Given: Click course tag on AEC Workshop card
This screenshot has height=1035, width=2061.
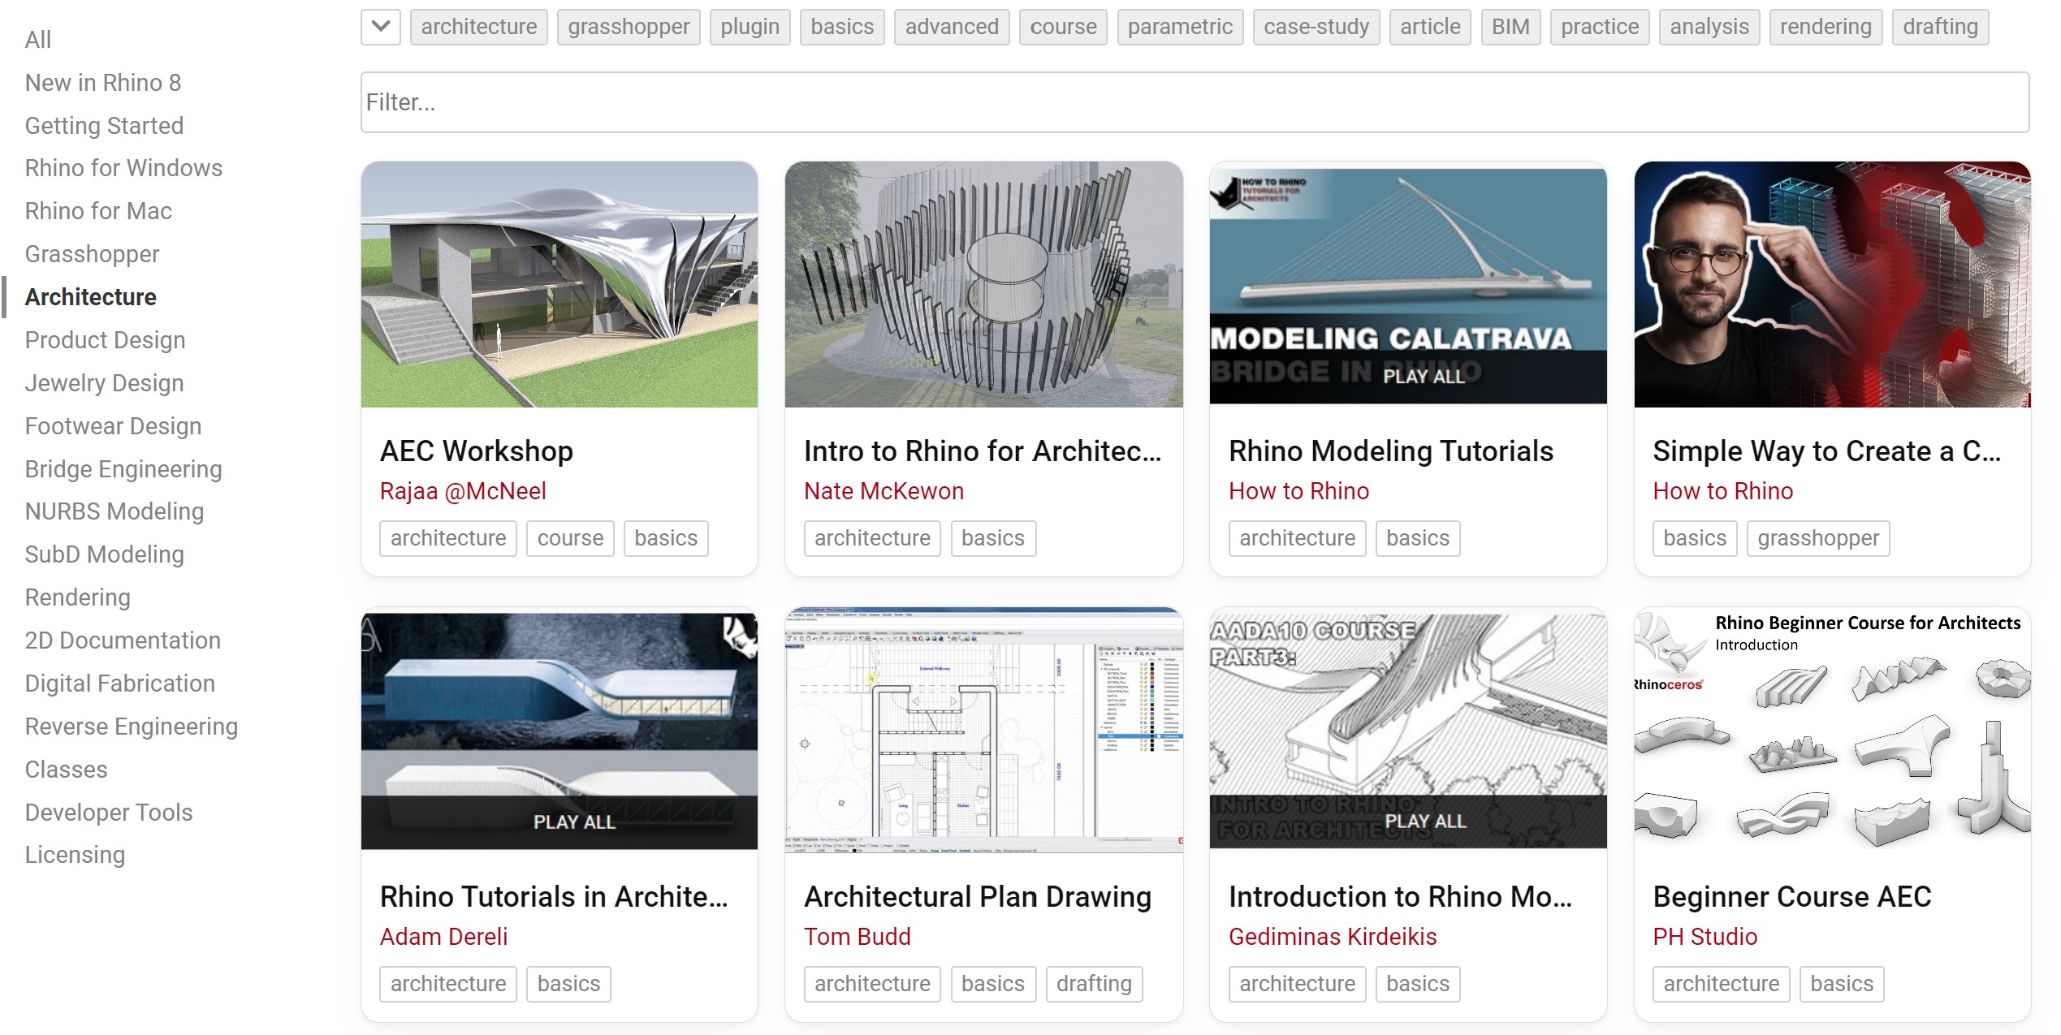Looking at the screenshot, I should (x=570, y=538).
